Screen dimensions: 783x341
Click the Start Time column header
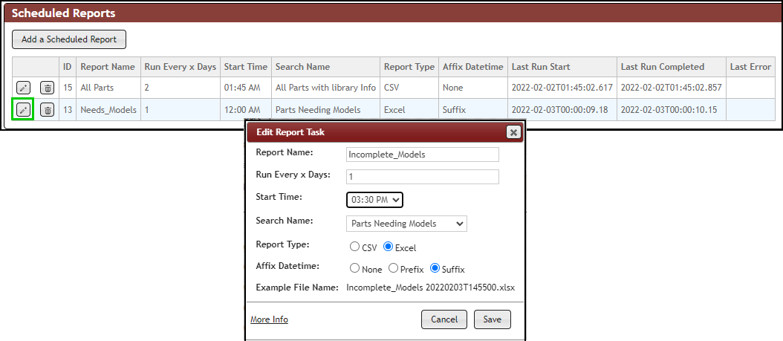click(246, 67)
